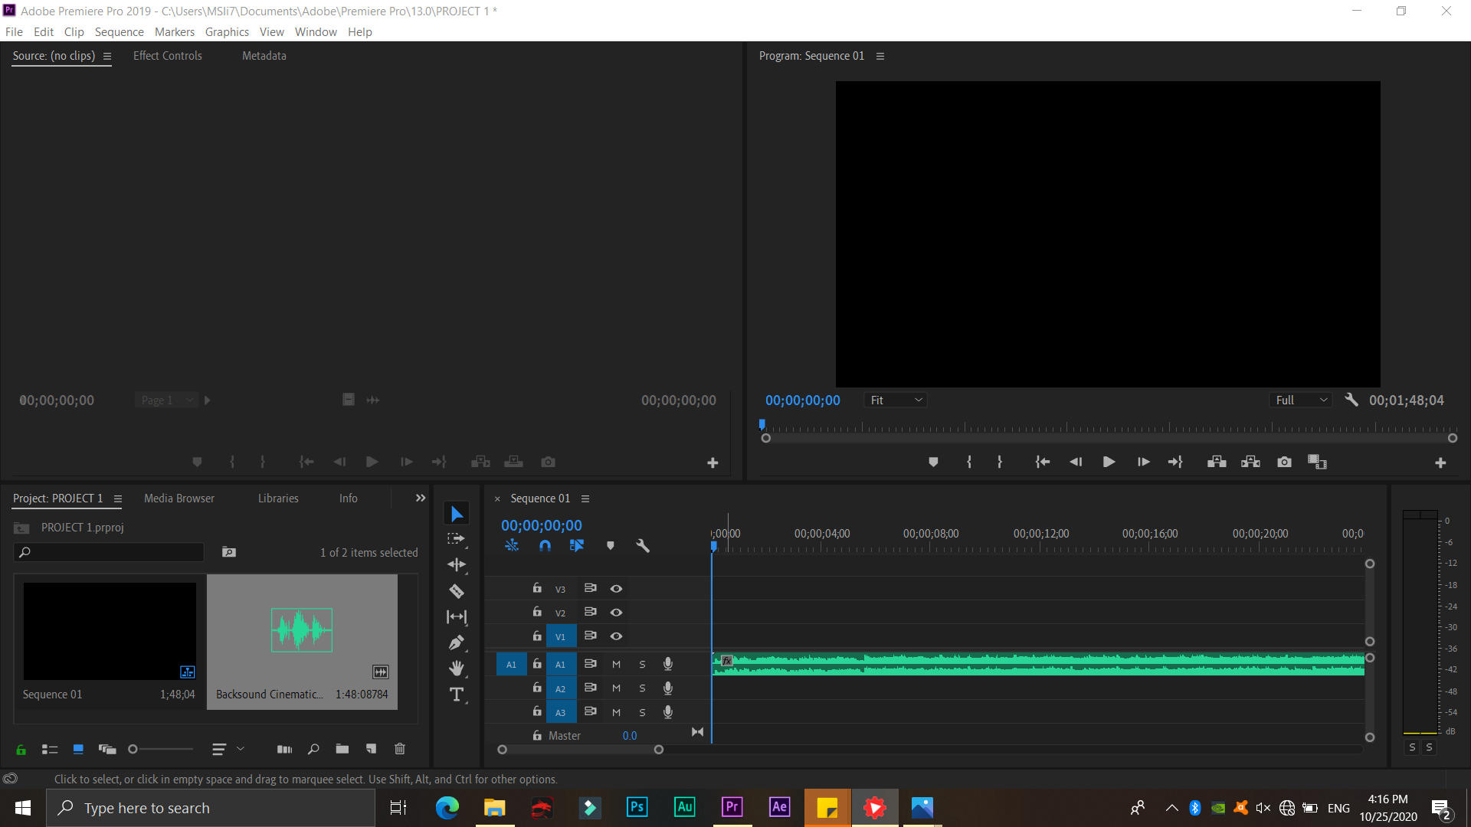Click the Export Frame camera icon in Program monitor
The width and height of the screenshot is (1471, 827).
[x=1285, y=463]
